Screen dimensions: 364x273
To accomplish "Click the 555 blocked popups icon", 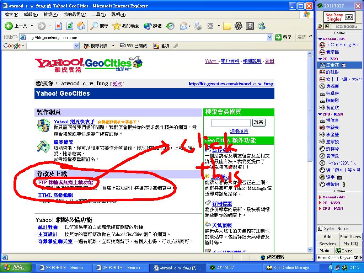I will (x=122, y=46).
